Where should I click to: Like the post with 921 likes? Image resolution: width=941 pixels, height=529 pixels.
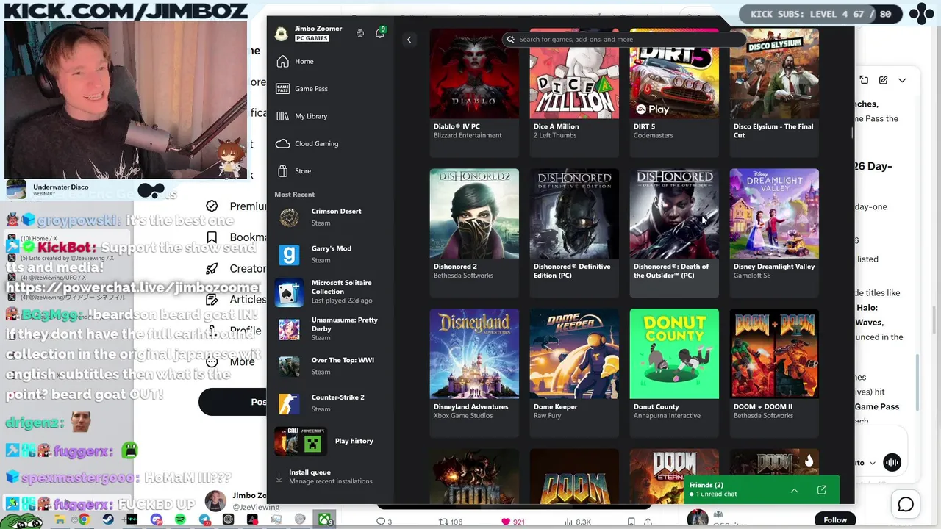click(x=514, y=522)
